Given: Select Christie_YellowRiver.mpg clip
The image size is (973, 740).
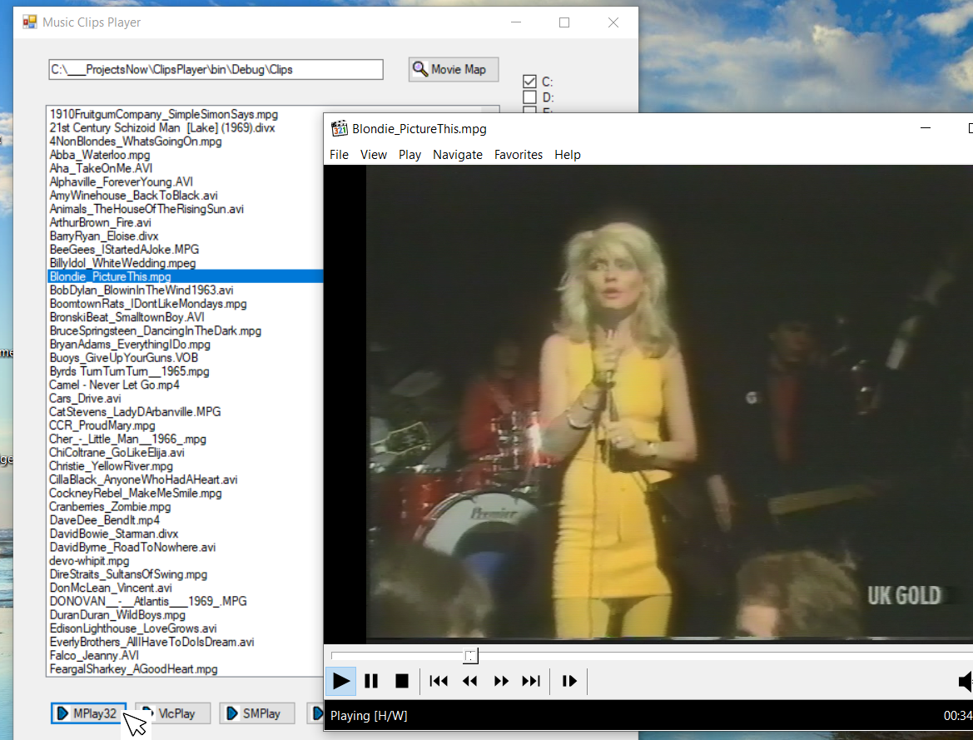Looking at the screenshot, I should [111, 466].
